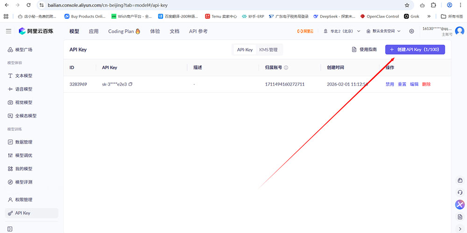This screenshot has height=233, width=467.
Task: Go back with the browser back arrow
Action: [7, 5]
